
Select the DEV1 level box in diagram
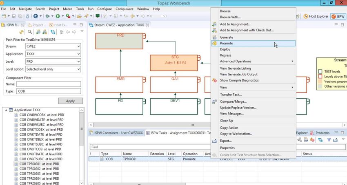pos(174,106)
